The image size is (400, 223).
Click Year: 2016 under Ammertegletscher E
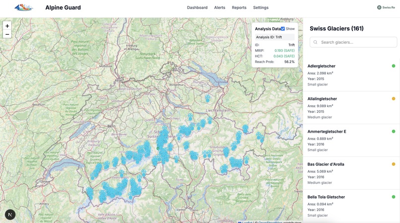[316, 144]
